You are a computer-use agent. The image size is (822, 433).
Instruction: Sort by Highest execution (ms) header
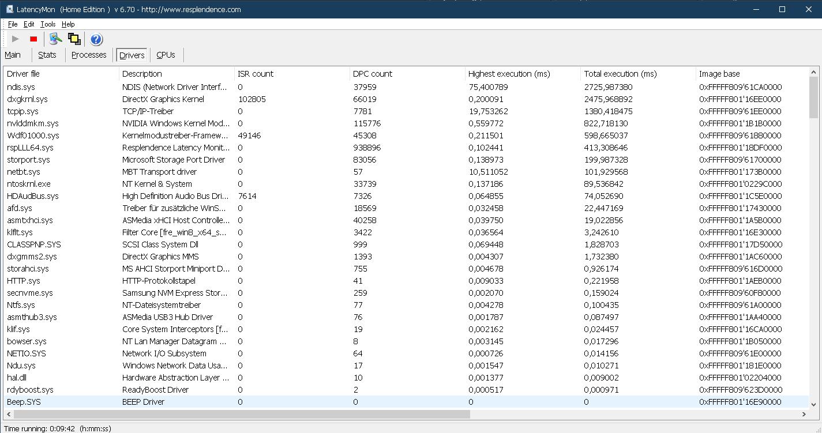523,74
